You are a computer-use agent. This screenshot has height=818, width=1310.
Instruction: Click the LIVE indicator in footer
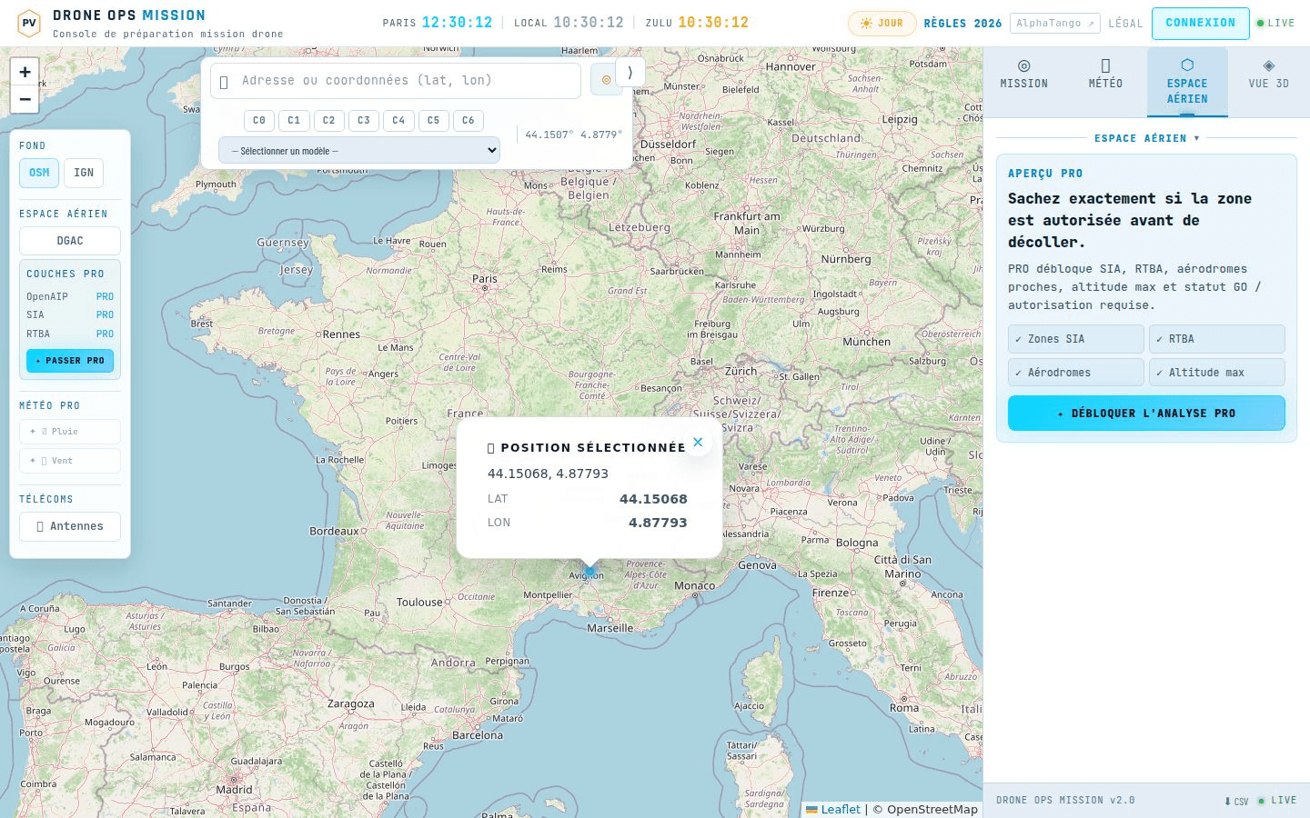pos(1277,801)
